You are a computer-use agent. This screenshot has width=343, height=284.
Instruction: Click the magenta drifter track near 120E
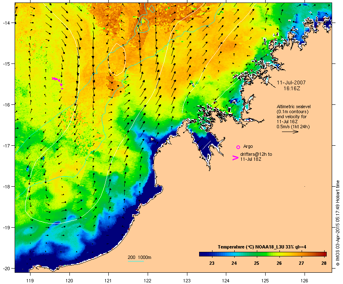click(x=58, y=83)
